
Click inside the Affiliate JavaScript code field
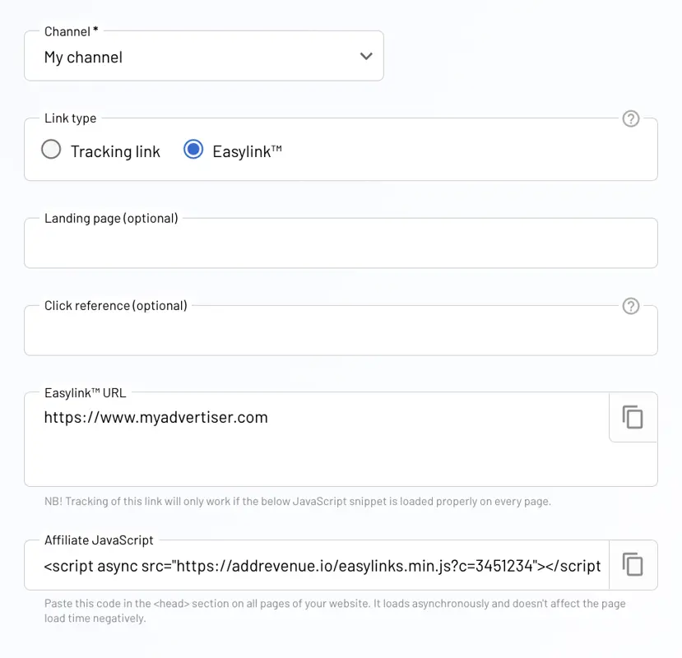317,565
